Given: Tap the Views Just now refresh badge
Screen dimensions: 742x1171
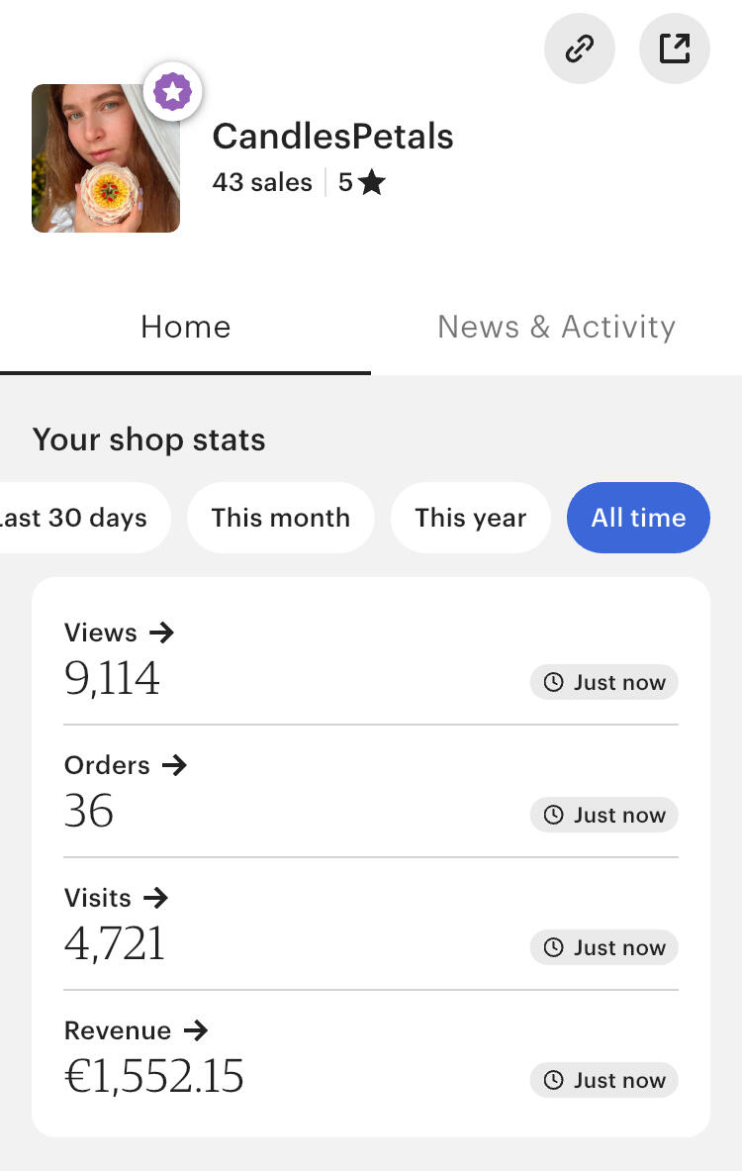Looking at the screenshot, I should tap(604, 682).
